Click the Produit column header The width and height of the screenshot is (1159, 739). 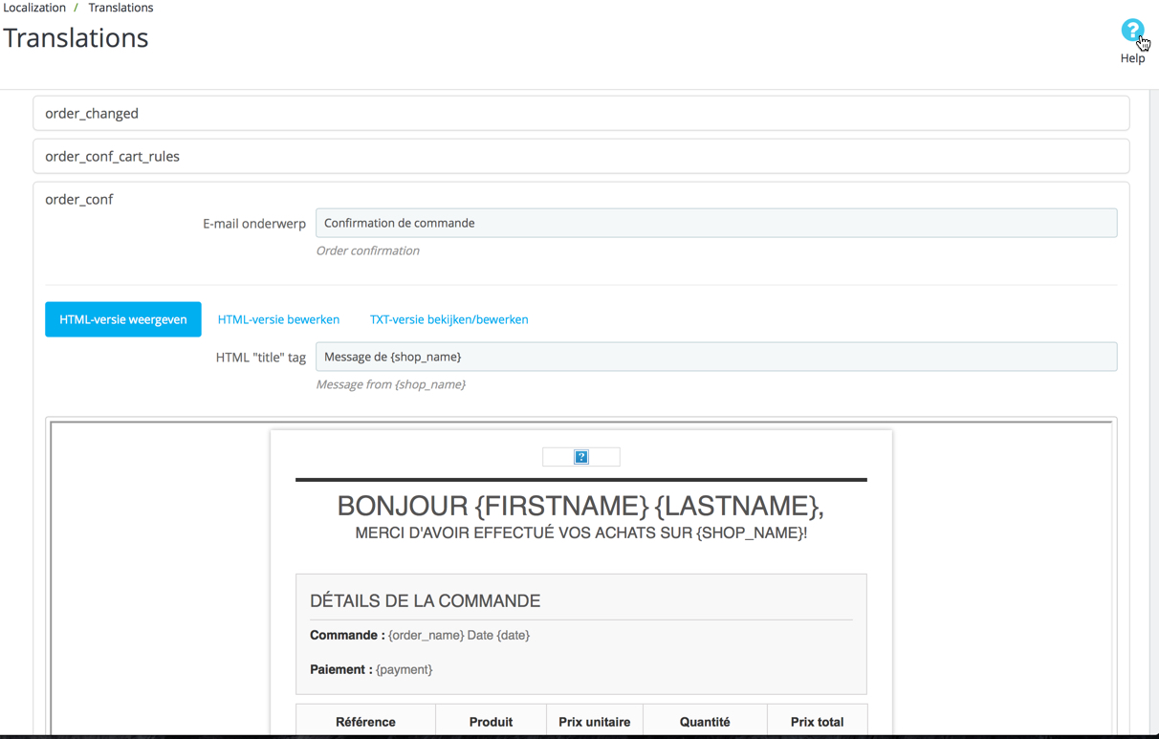[x=491, y=722]
